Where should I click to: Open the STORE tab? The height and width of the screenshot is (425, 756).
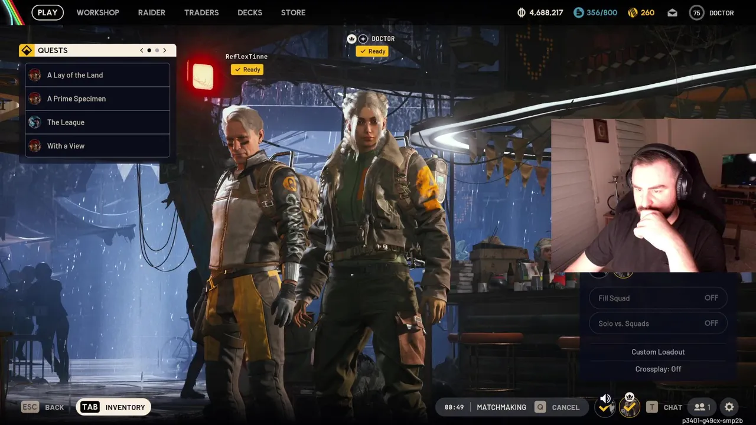point(294,12)
